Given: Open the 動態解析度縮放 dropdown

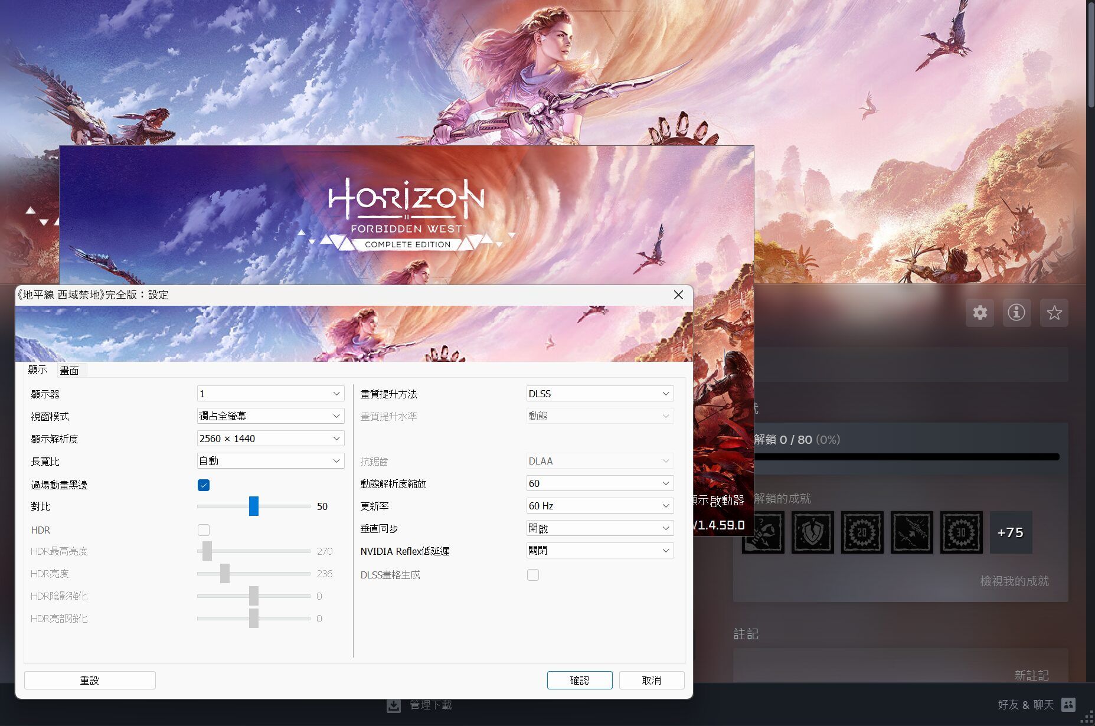Looking at the screenshot, I should click(x=600, y=483).
